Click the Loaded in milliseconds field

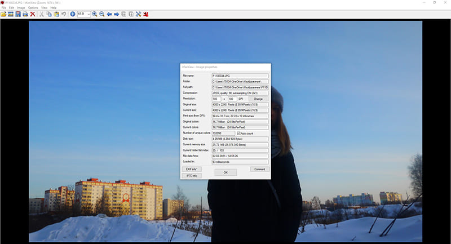(240, 162)
